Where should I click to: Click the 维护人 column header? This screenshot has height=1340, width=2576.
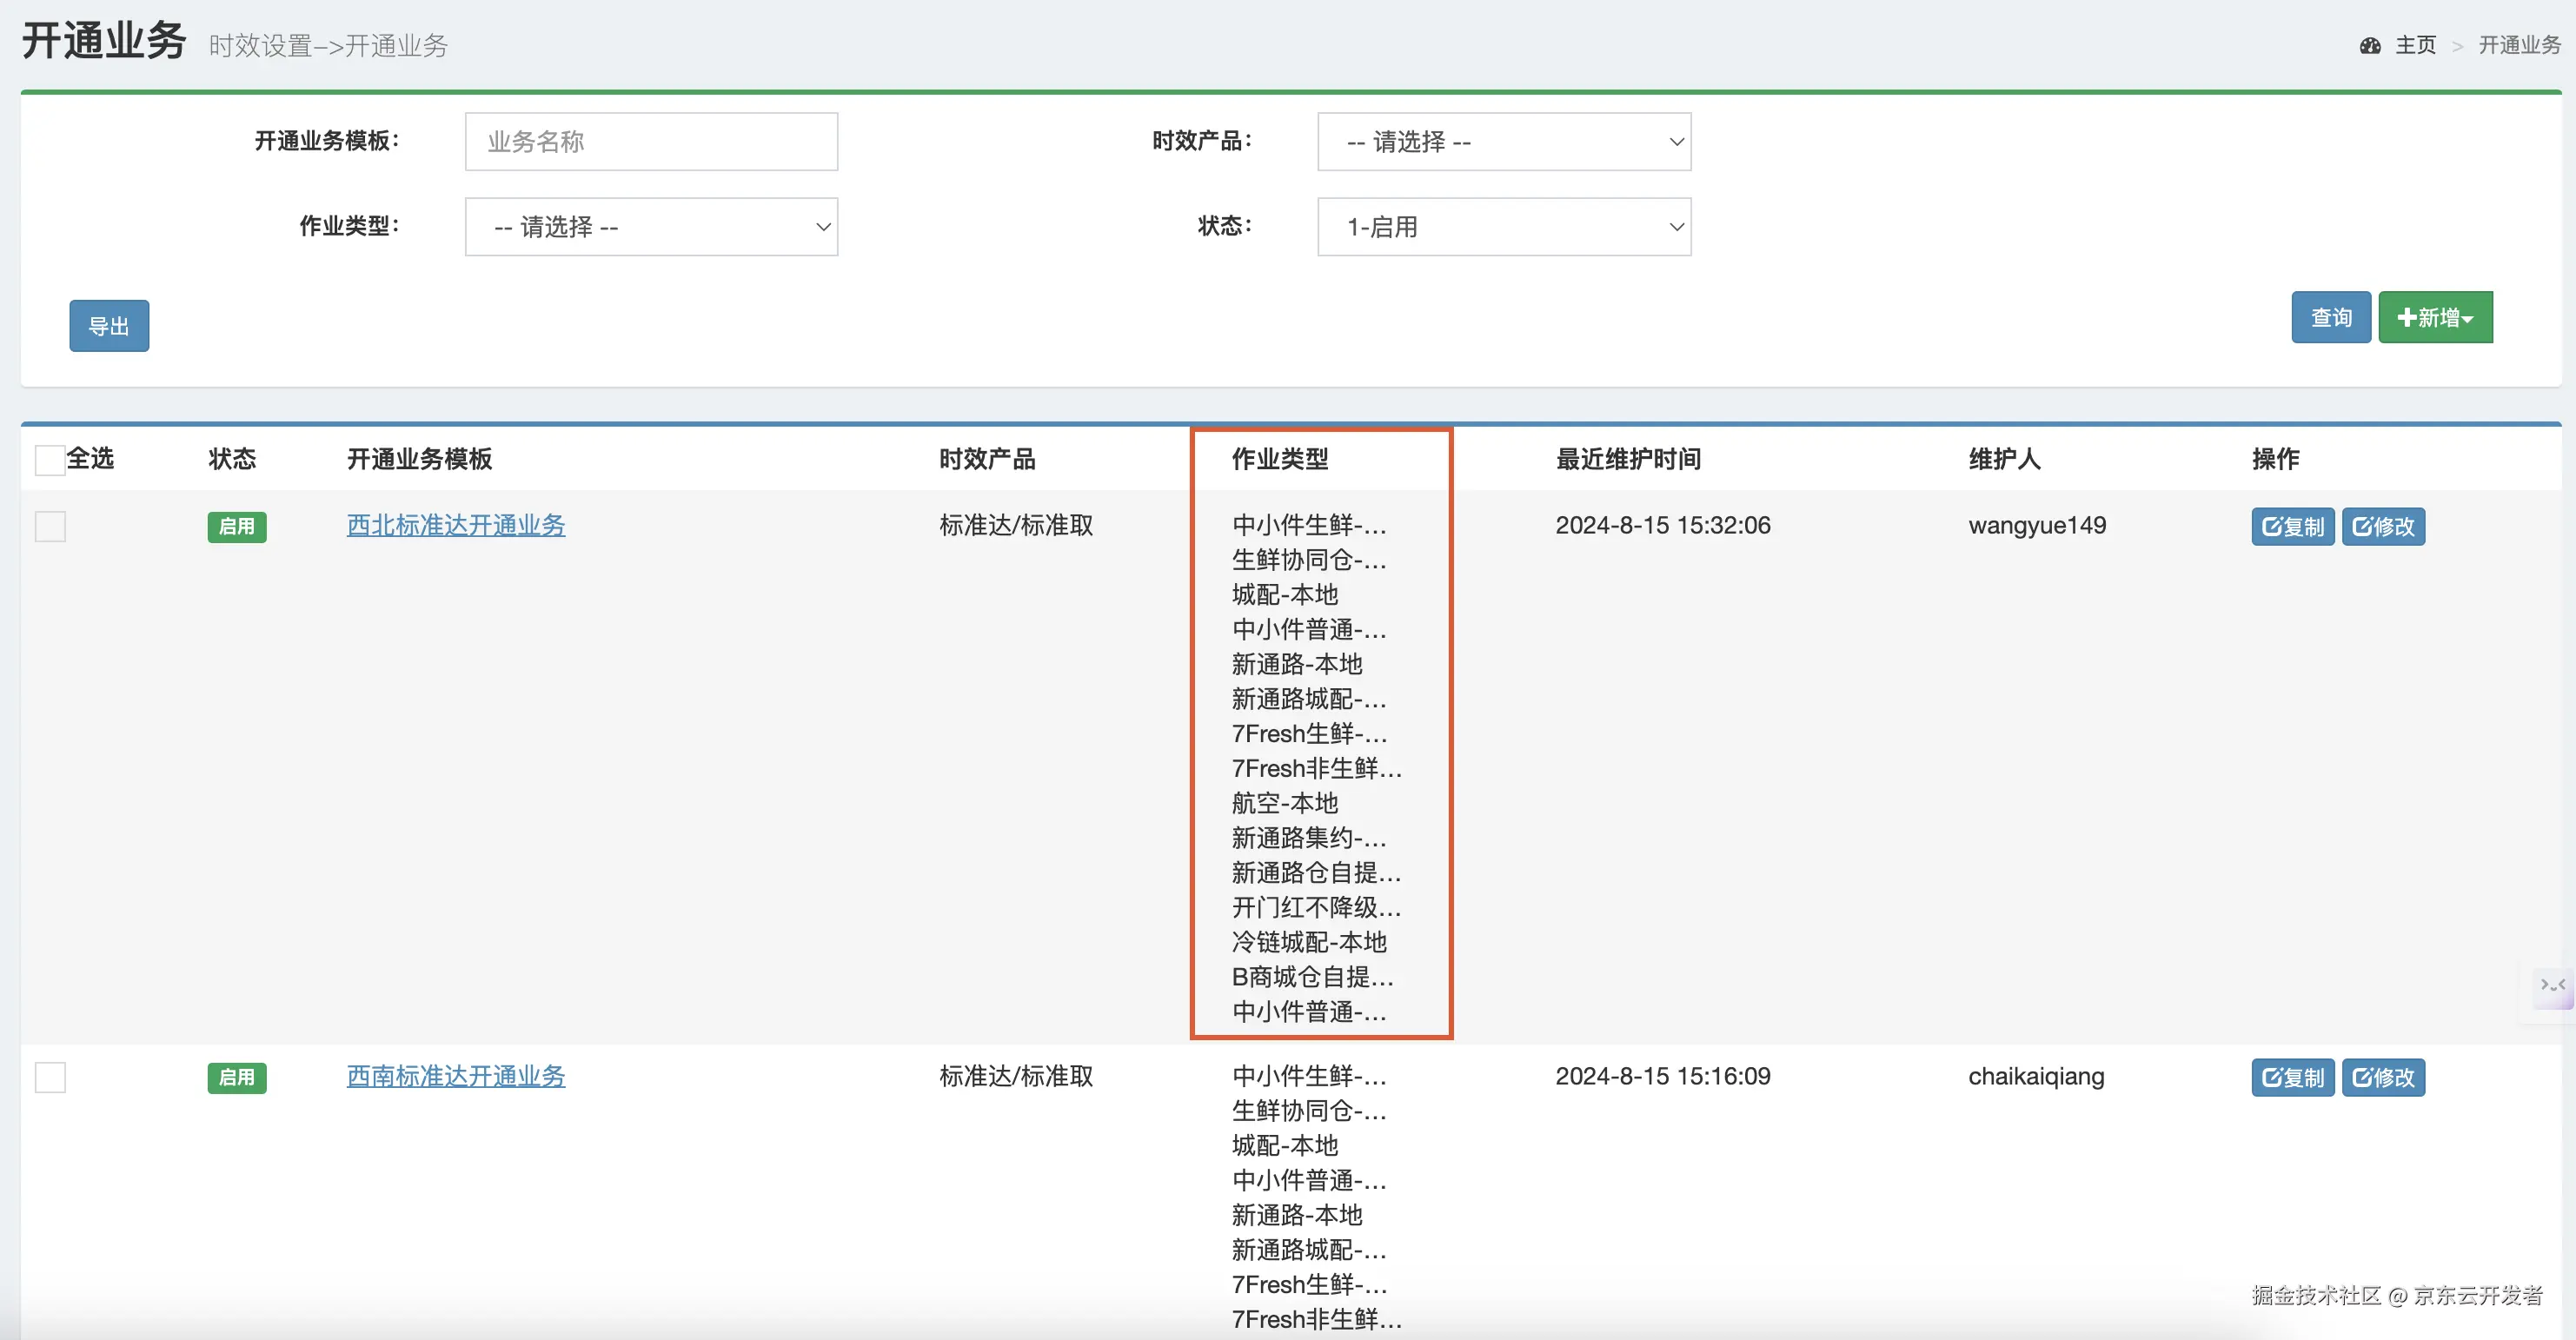tap(2004, 459)
